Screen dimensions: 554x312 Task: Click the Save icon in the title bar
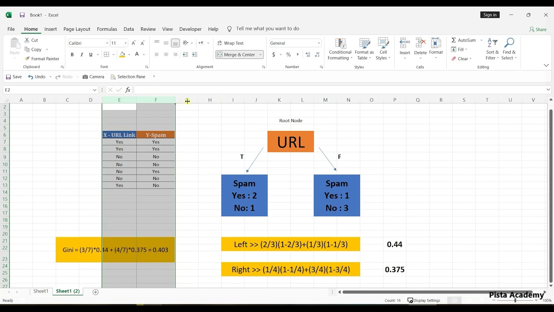[x=22, y=15]
